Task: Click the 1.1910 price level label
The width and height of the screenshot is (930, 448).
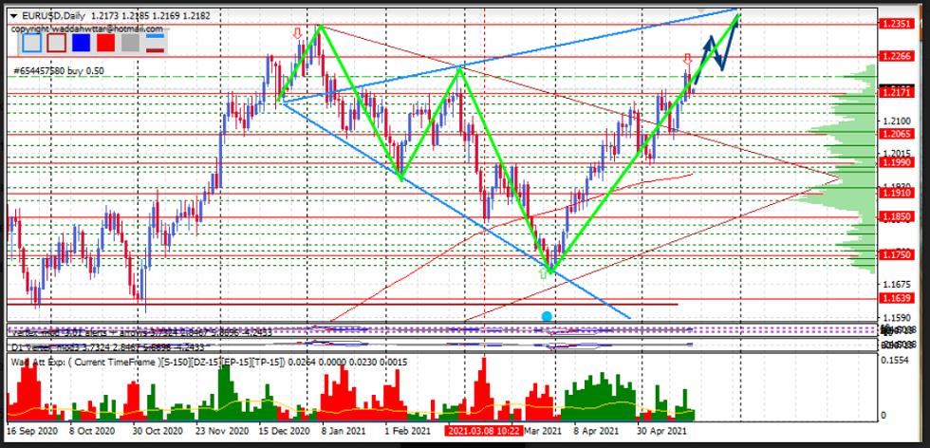Action: point(896,193)
